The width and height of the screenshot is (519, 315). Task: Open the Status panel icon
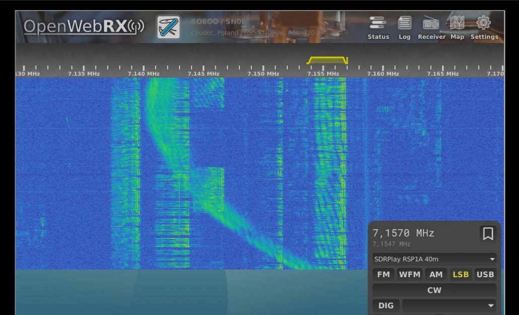pyautogui.click(x=378, y=28)
